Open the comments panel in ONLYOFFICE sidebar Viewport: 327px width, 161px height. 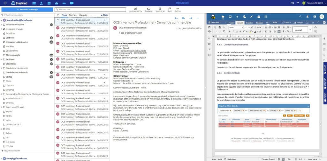(x=209, y=44)
